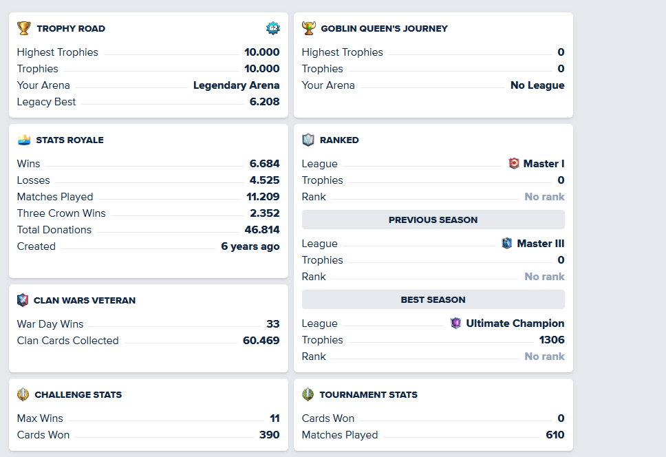Click the Tournament Matches Played value 610
This screenshot has width=666, height=457.
coord(555,435)
